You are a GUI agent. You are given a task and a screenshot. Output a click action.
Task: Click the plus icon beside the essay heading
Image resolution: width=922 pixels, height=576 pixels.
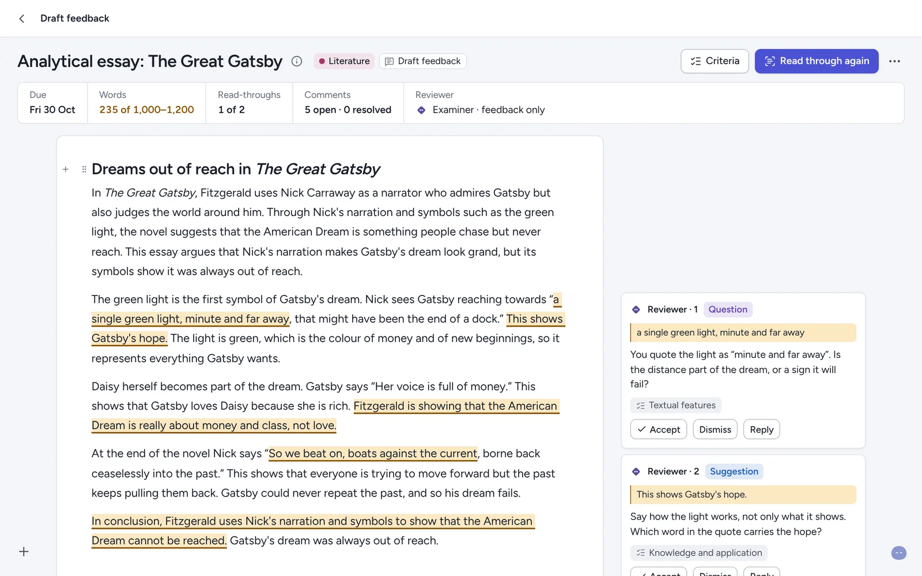click(x=66, y=169)
